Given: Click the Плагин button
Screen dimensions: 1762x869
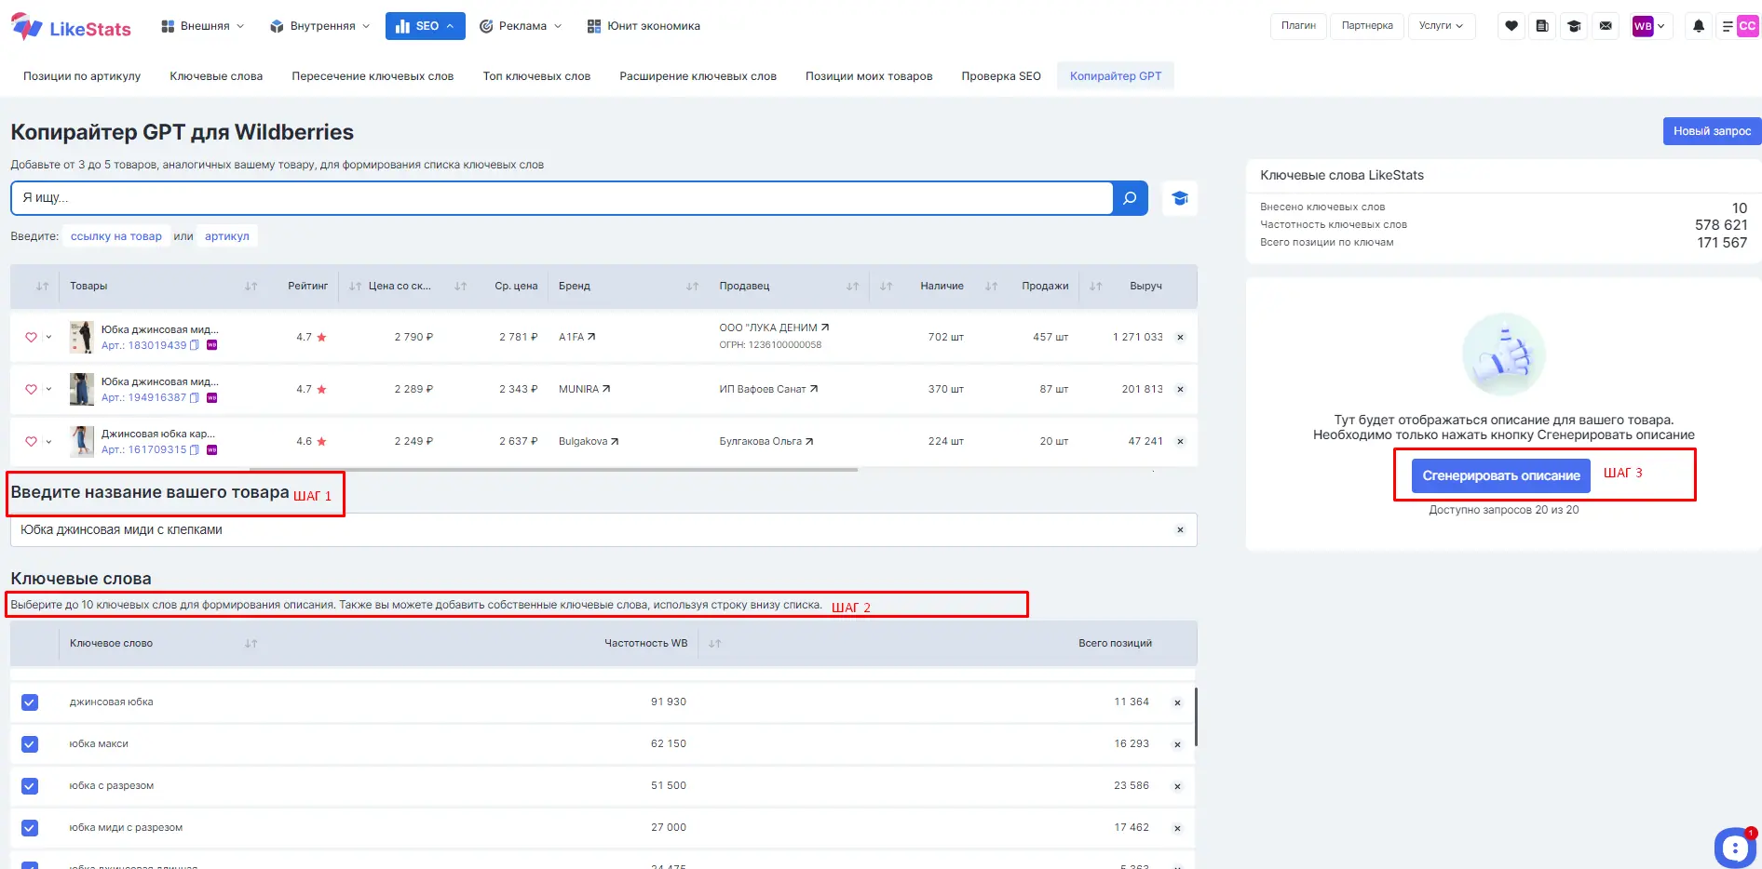Looking at the screenshot, I should tap(1298, 26).
